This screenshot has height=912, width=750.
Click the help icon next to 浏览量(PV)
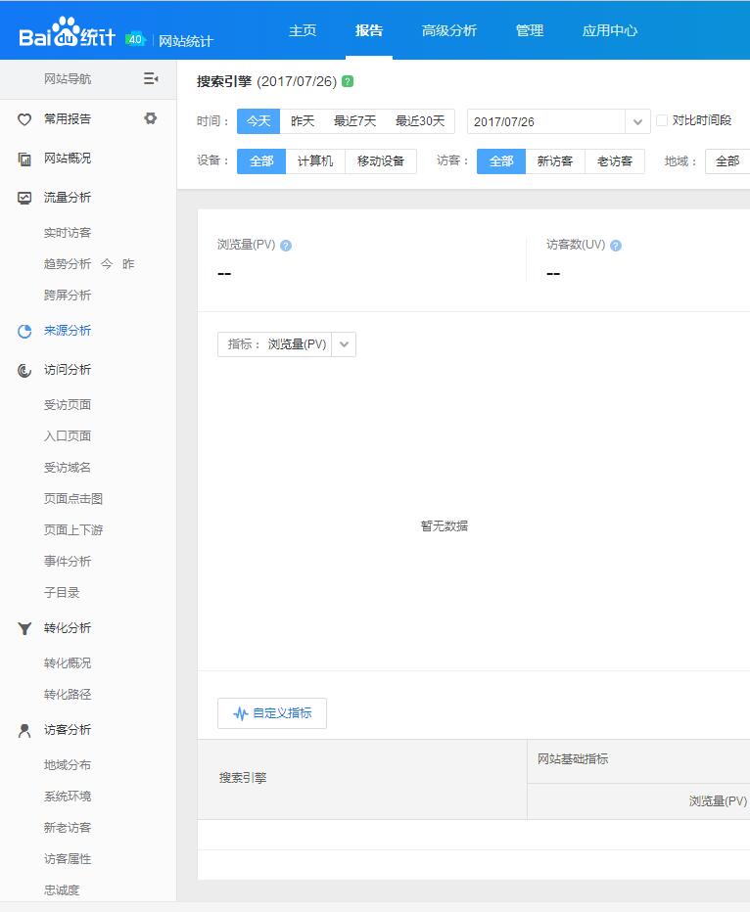click(286, 246)
